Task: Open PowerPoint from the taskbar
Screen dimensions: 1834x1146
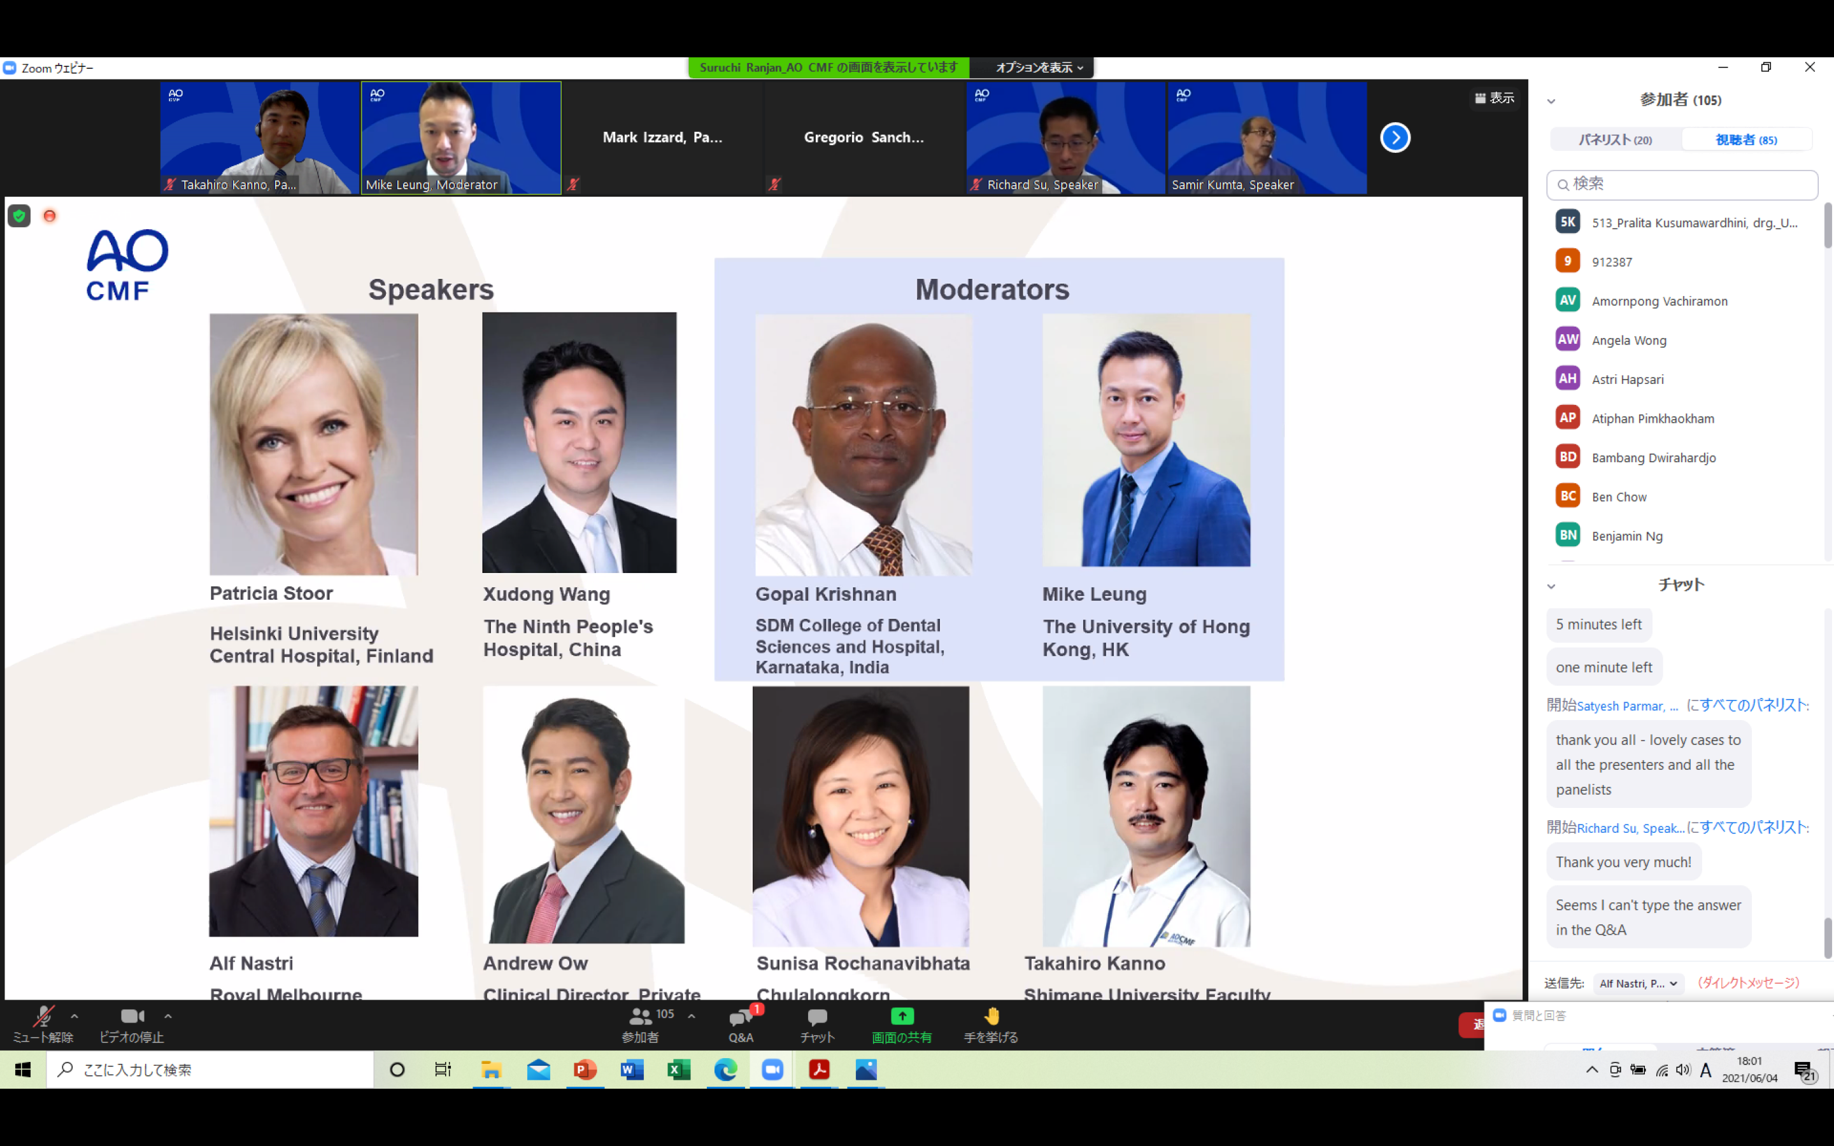Action: pos(585,1070)
